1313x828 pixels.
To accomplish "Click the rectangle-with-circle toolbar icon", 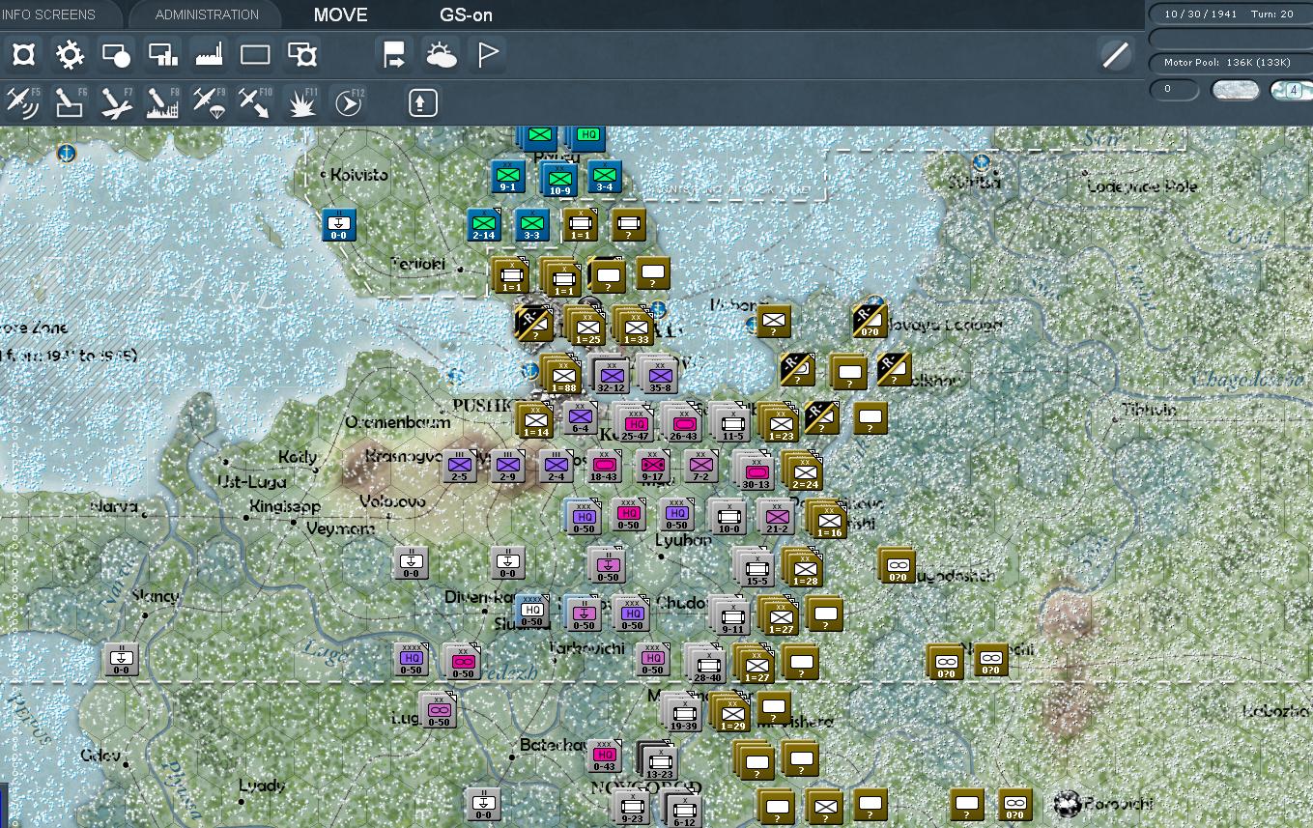I will click(x=116, y=55).
